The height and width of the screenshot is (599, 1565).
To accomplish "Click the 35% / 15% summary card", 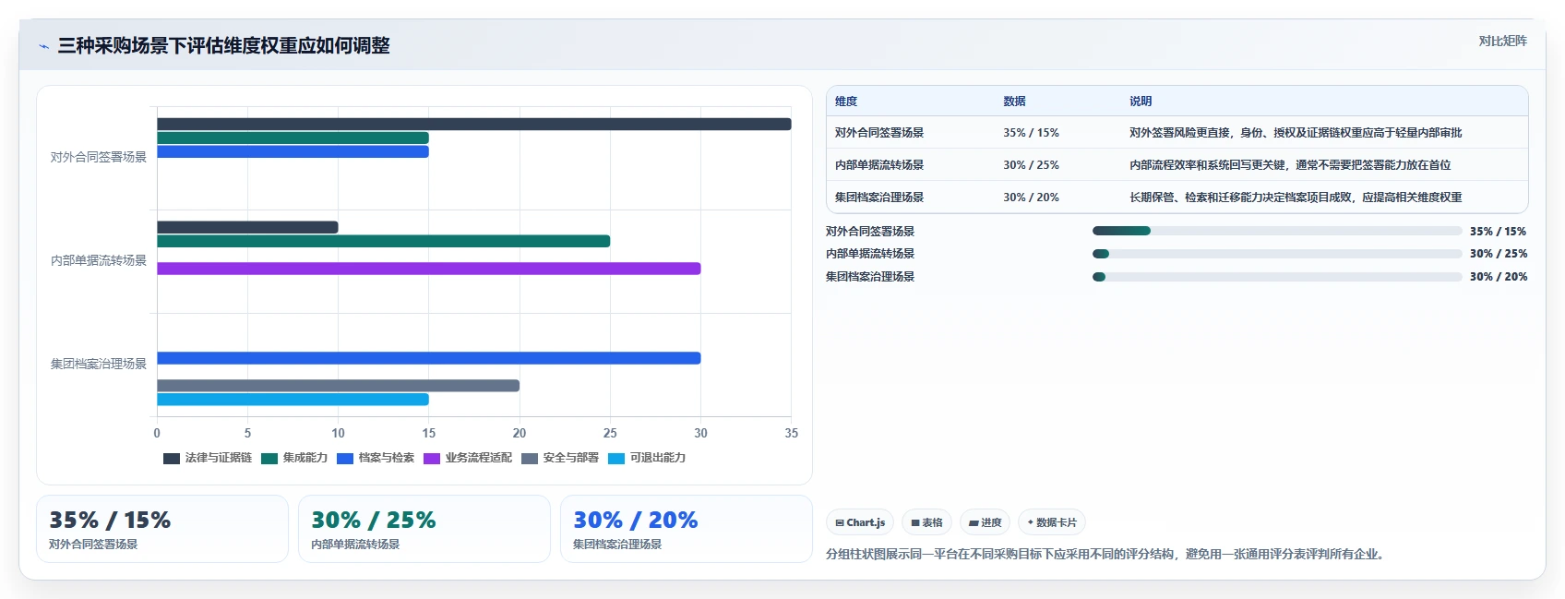I will [x=162, y=529].
